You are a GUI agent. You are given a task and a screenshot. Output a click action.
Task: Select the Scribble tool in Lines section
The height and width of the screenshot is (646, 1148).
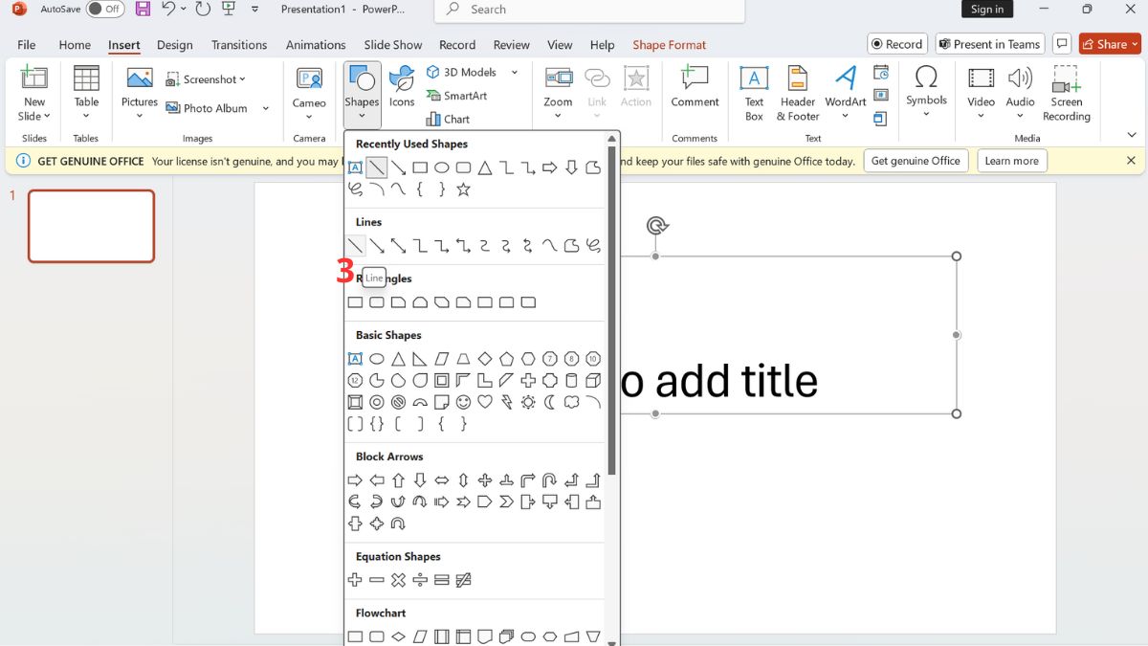593,246
